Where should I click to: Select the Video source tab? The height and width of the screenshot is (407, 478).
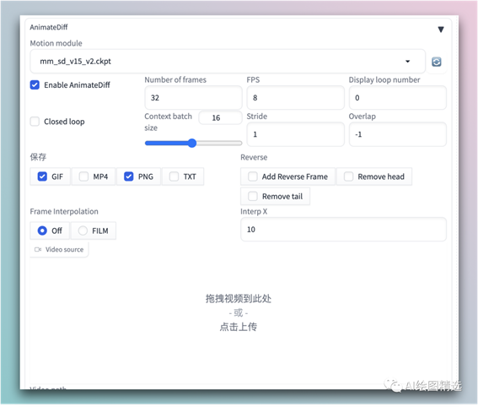tap(59, 249)
